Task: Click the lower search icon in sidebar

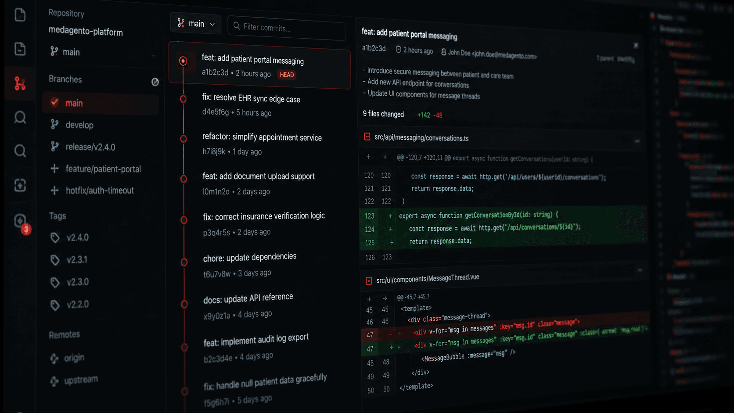Action: pos(20,151)
